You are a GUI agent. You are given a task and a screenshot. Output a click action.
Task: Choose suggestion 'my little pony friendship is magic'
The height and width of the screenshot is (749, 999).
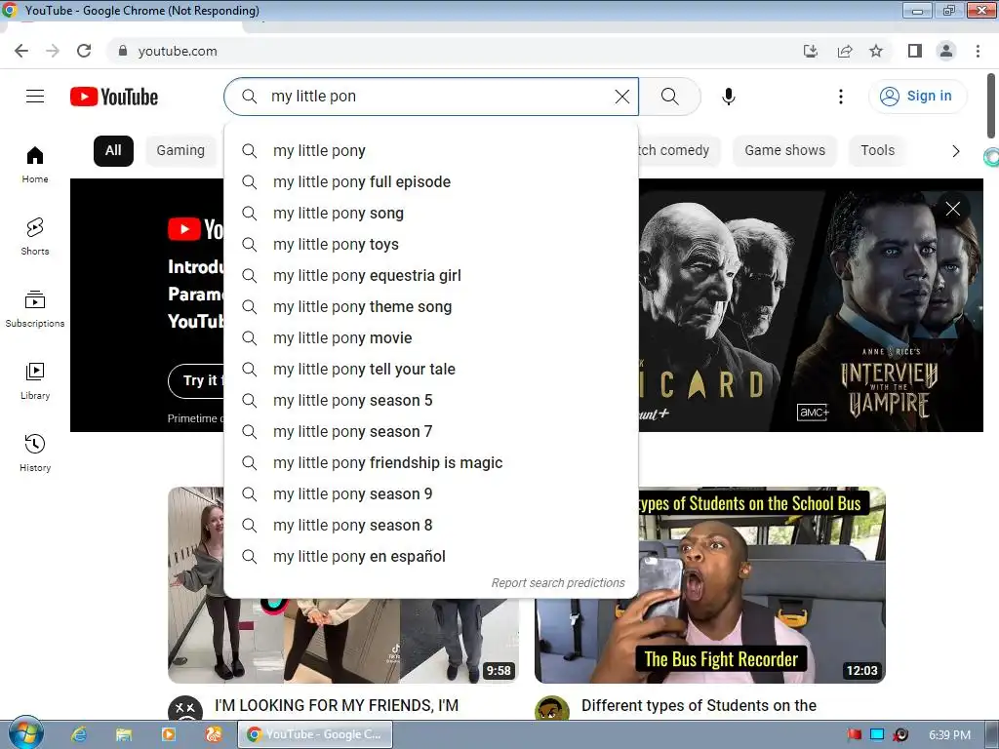(431, 463)
